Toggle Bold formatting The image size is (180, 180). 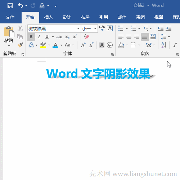click(31, 37)
